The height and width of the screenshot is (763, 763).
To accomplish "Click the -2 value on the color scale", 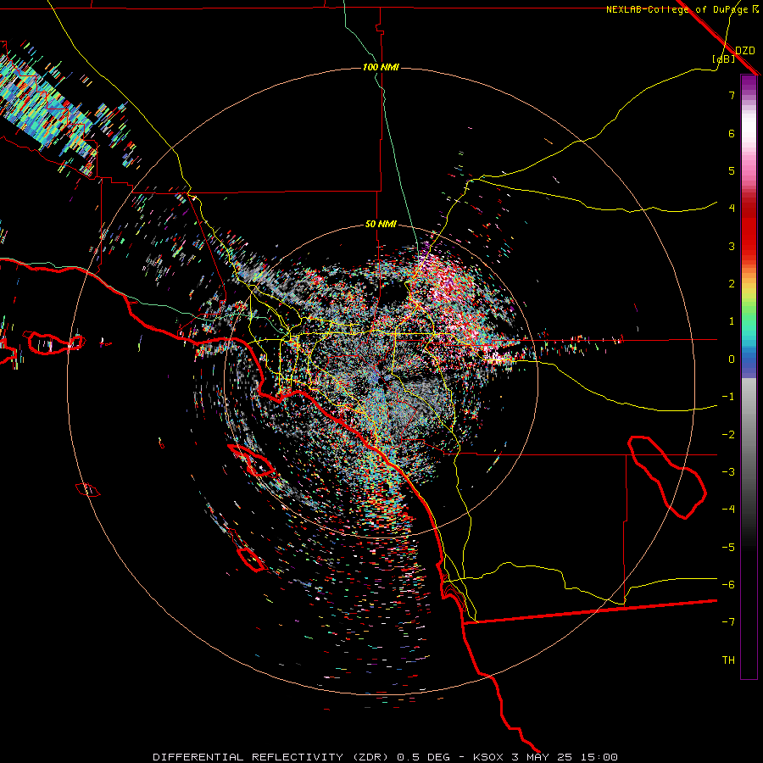I will coord(728,435).
